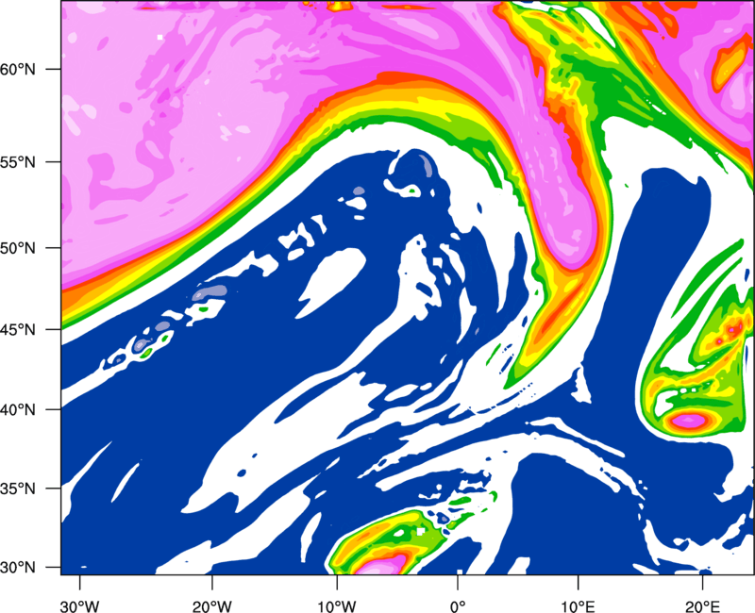
Task: Click the 40°N latitude label
Action: point(18,410)
